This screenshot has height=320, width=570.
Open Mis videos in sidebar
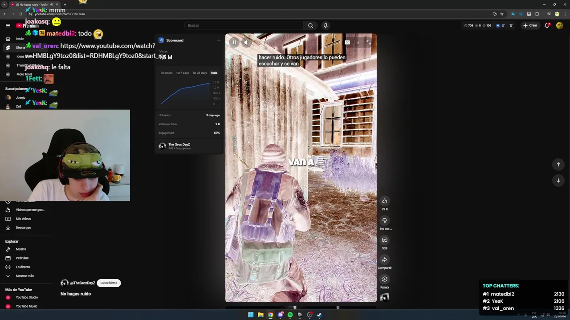[x=24, y=219]
